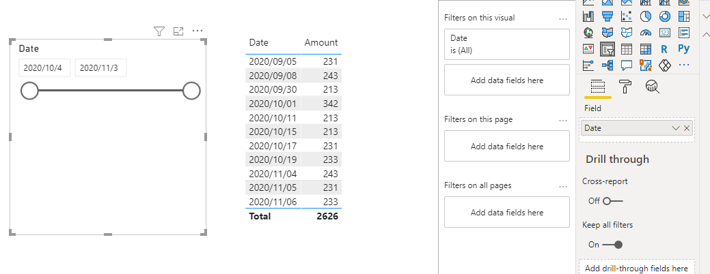Image resolution: width=710 pixels, height=274 pixels.
Task: Expand the Date is (All) filter card
Action: click(x=506, y=44)
